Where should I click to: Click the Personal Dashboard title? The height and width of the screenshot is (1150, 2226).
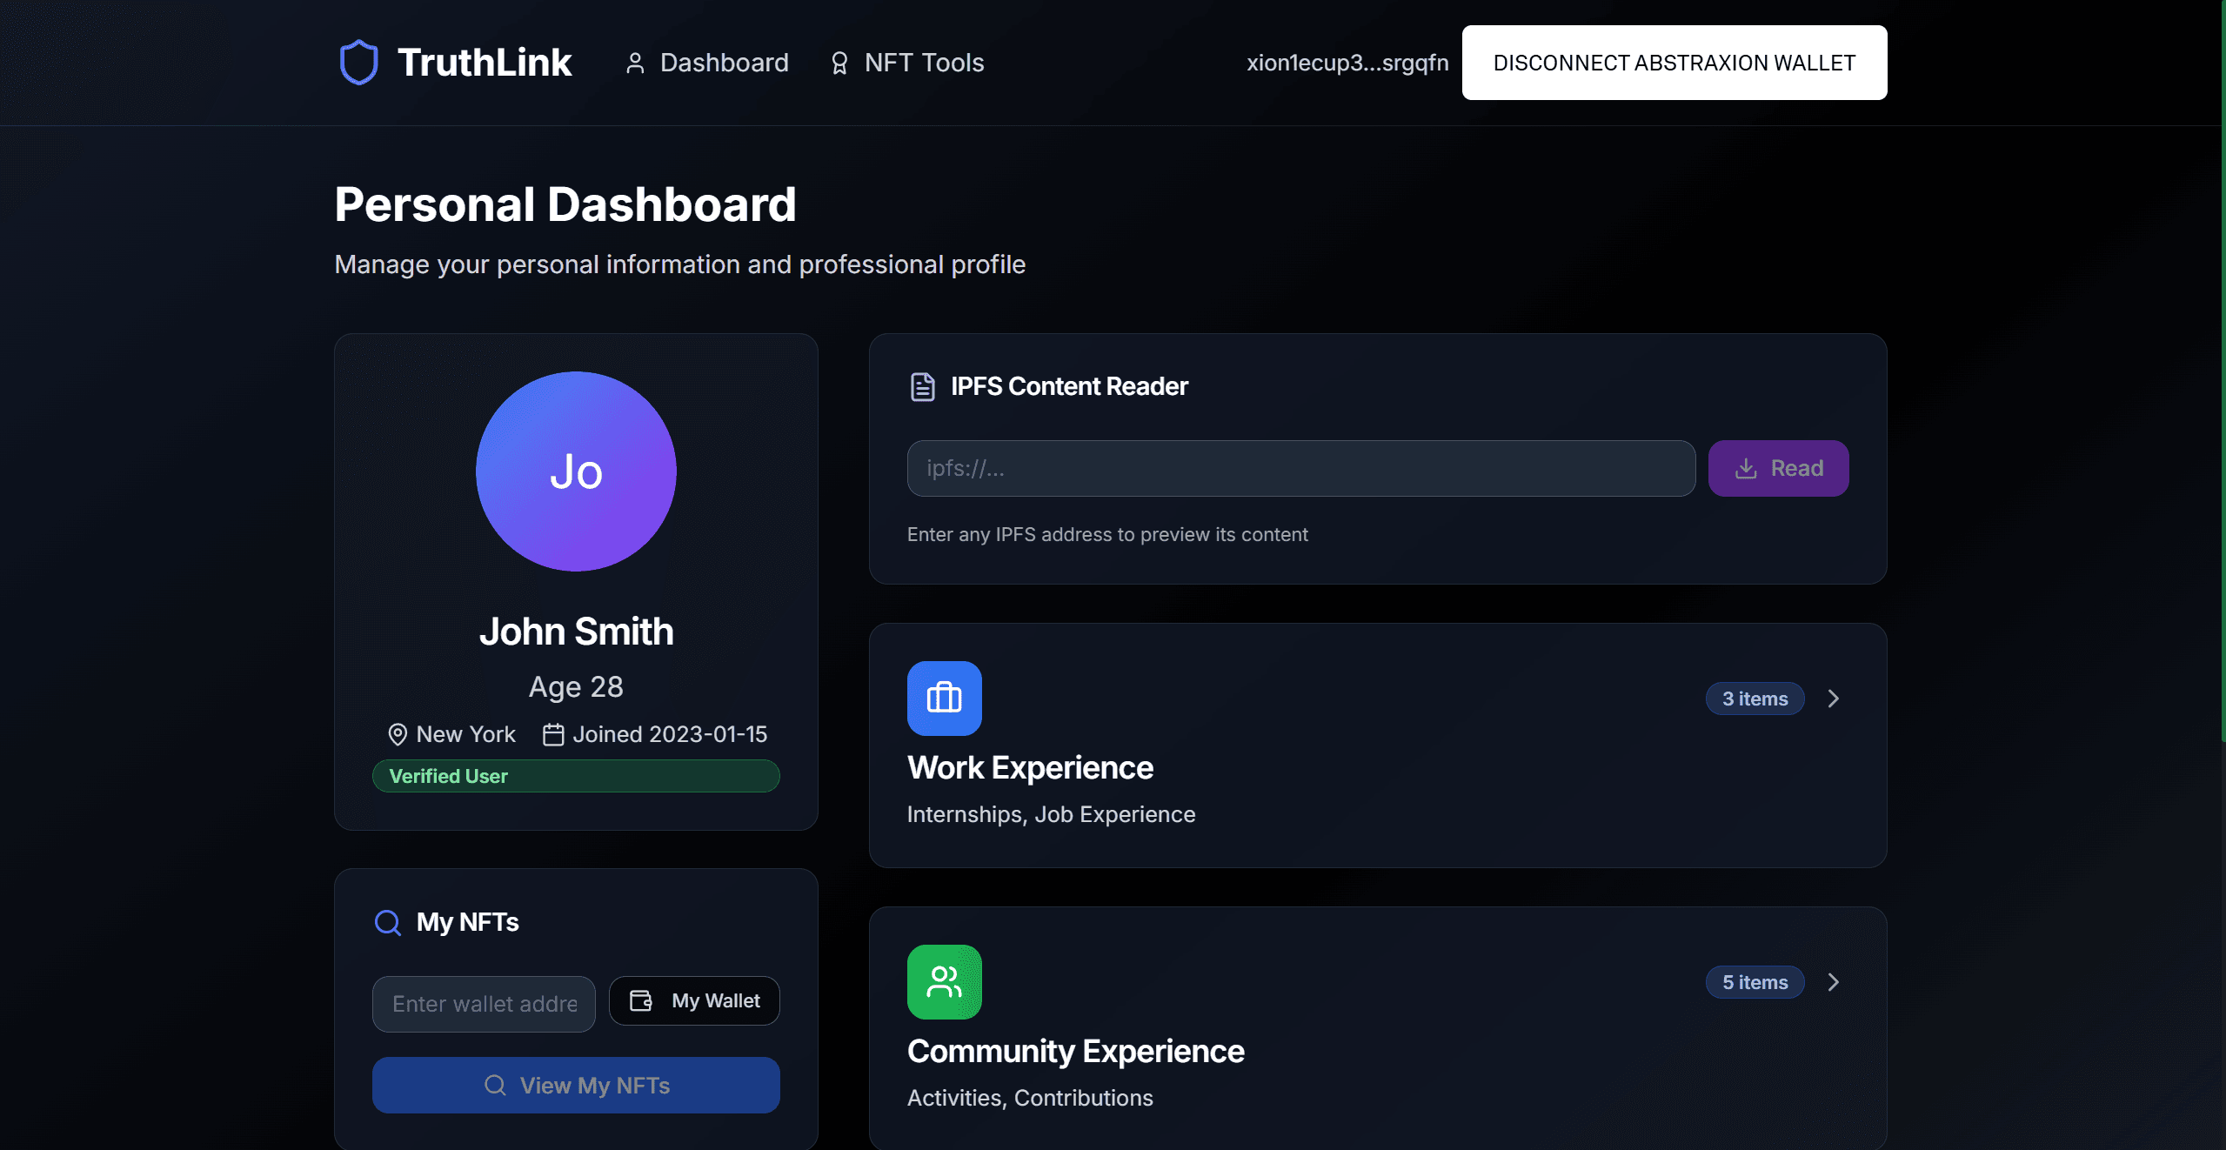tap(565, 205)
